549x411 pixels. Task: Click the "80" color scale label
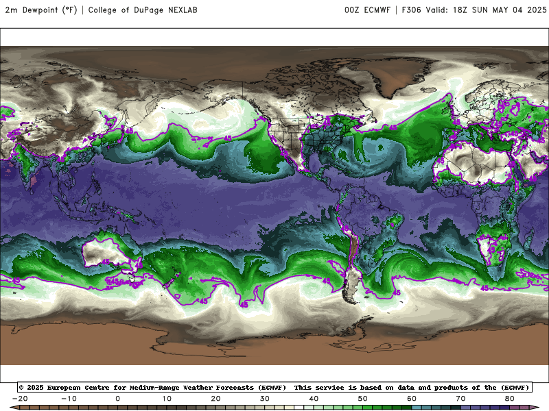(510, 399)
